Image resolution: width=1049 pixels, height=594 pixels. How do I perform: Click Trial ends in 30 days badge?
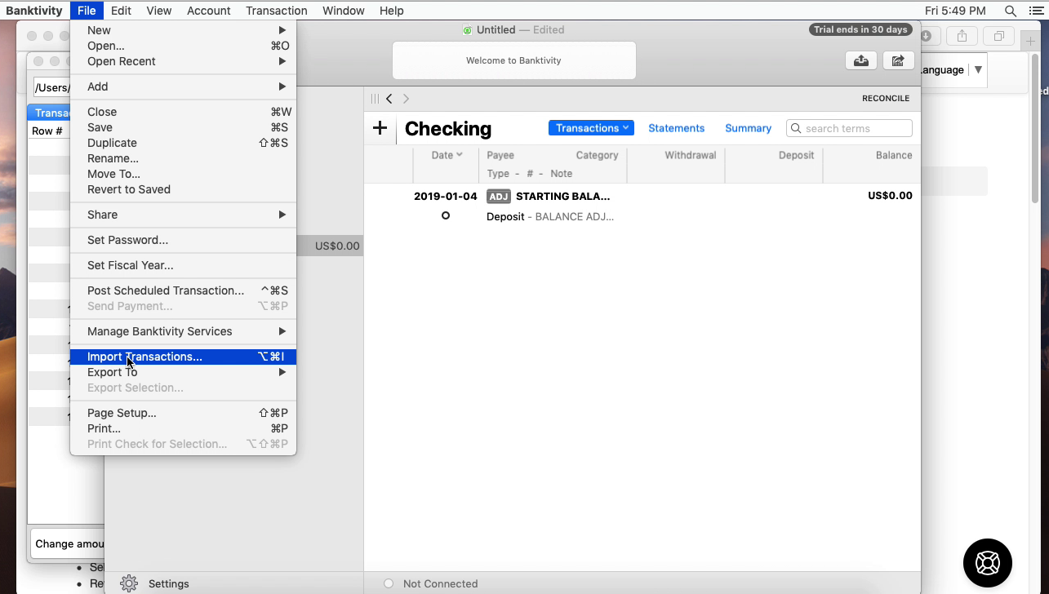click(x=860, y=29)
